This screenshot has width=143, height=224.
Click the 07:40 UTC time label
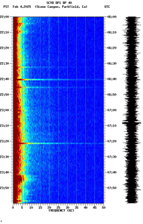click(x=112, y=173)
